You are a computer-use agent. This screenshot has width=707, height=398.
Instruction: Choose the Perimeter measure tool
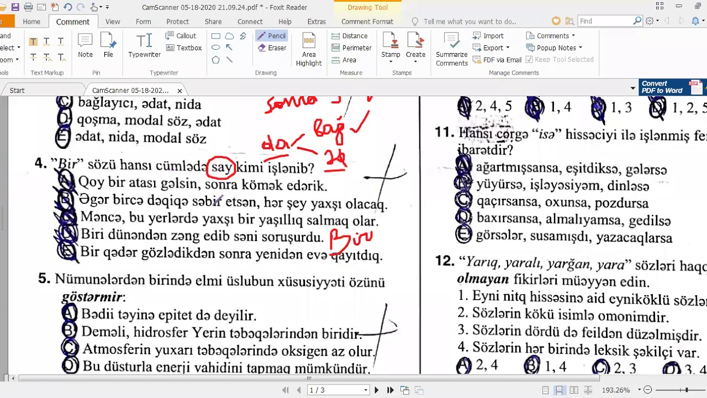[352, 48]
